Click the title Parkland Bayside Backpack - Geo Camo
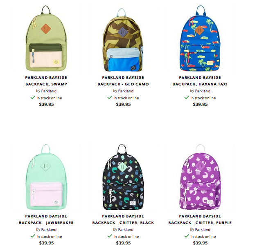Image resolution: width=257 pixels, height=251 pixels. 123,81
